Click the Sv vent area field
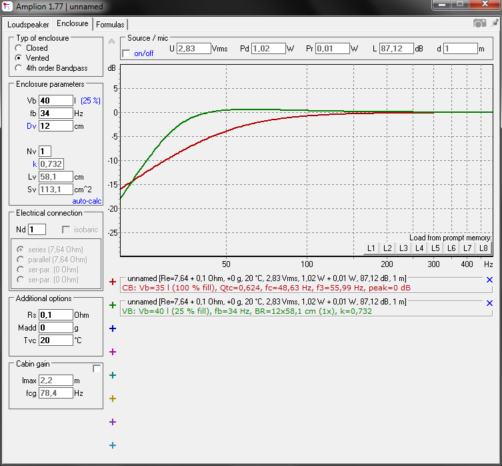Viewport: 502px width, 466px height. pyautogui.click(x=56, y=189)
